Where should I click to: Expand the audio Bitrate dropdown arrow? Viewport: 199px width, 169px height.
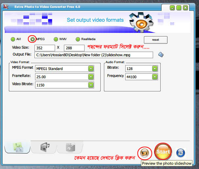tap(155, 69)
